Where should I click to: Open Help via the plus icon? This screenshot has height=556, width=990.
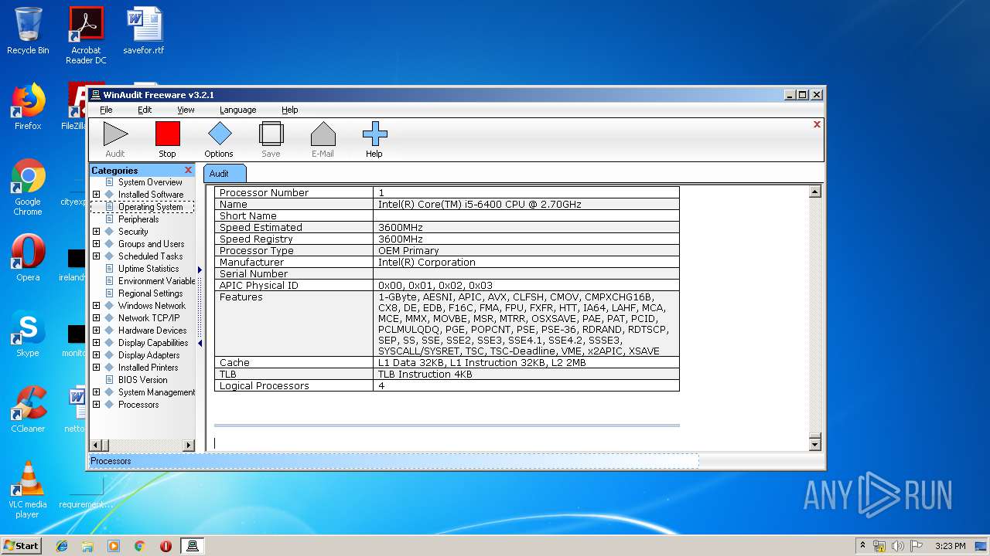click(x=374, y=134)
